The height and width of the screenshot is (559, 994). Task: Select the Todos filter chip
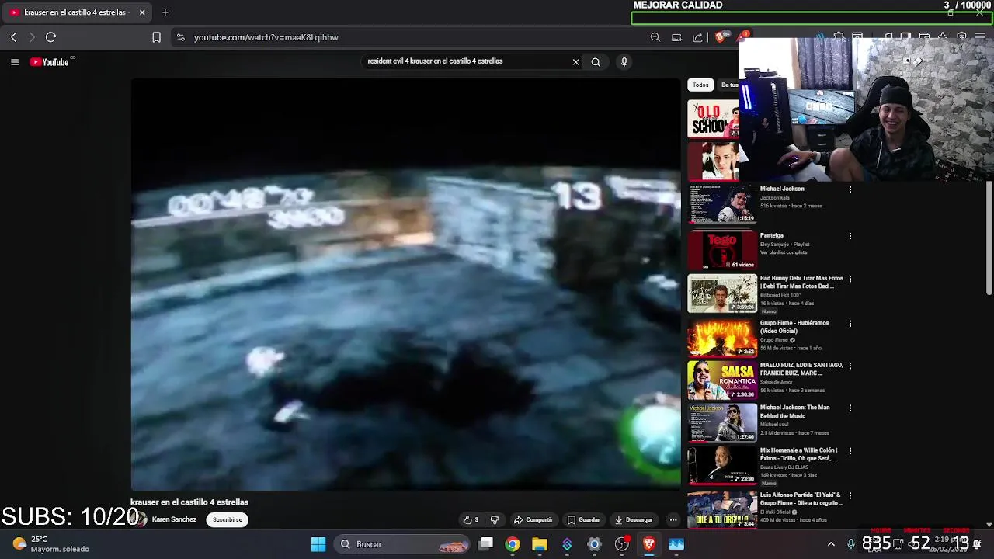[x=700, y=85]
